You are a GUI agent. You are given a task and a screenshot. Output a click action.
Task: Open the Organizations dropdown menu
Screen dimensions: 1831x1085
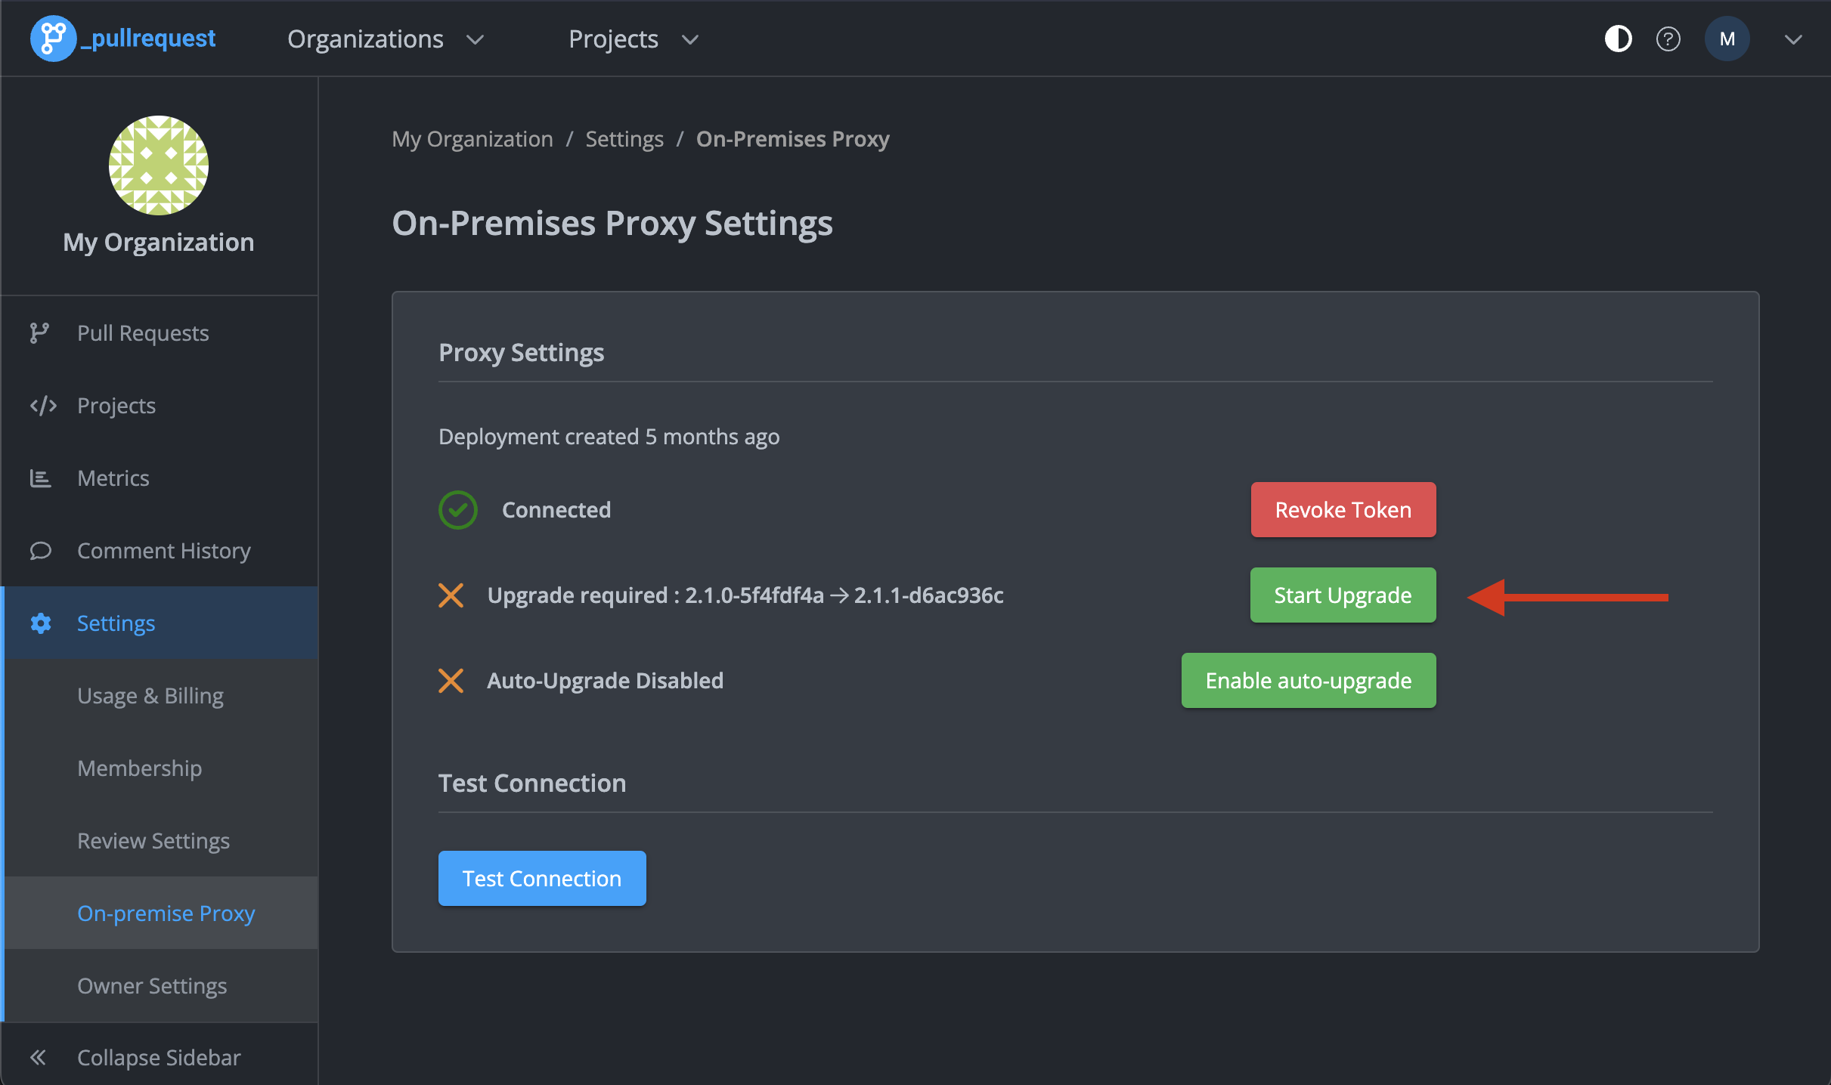pyautogui.click(x=385, y=39)
